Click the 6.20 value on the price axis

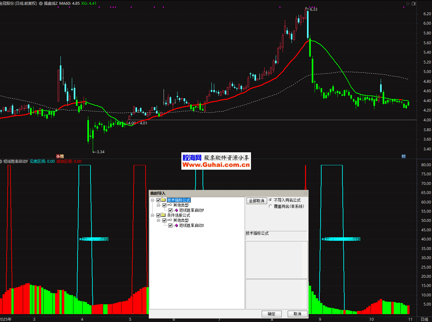click(427, 14)
